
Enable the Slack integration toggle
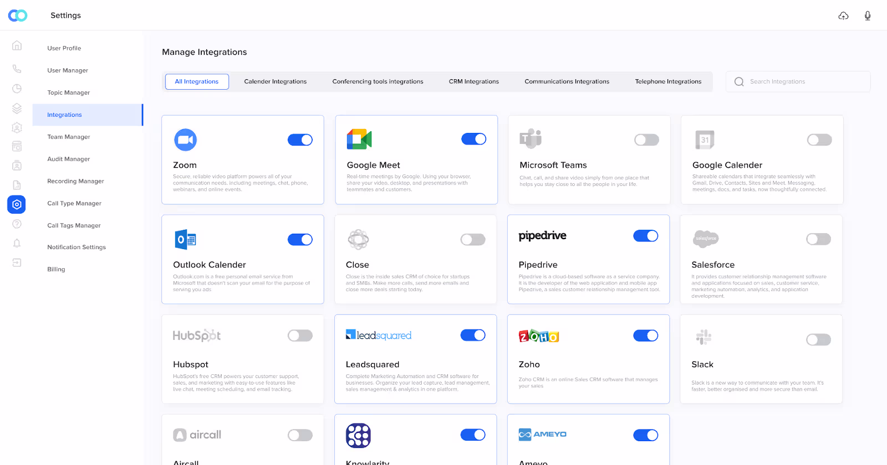(818, 339)
